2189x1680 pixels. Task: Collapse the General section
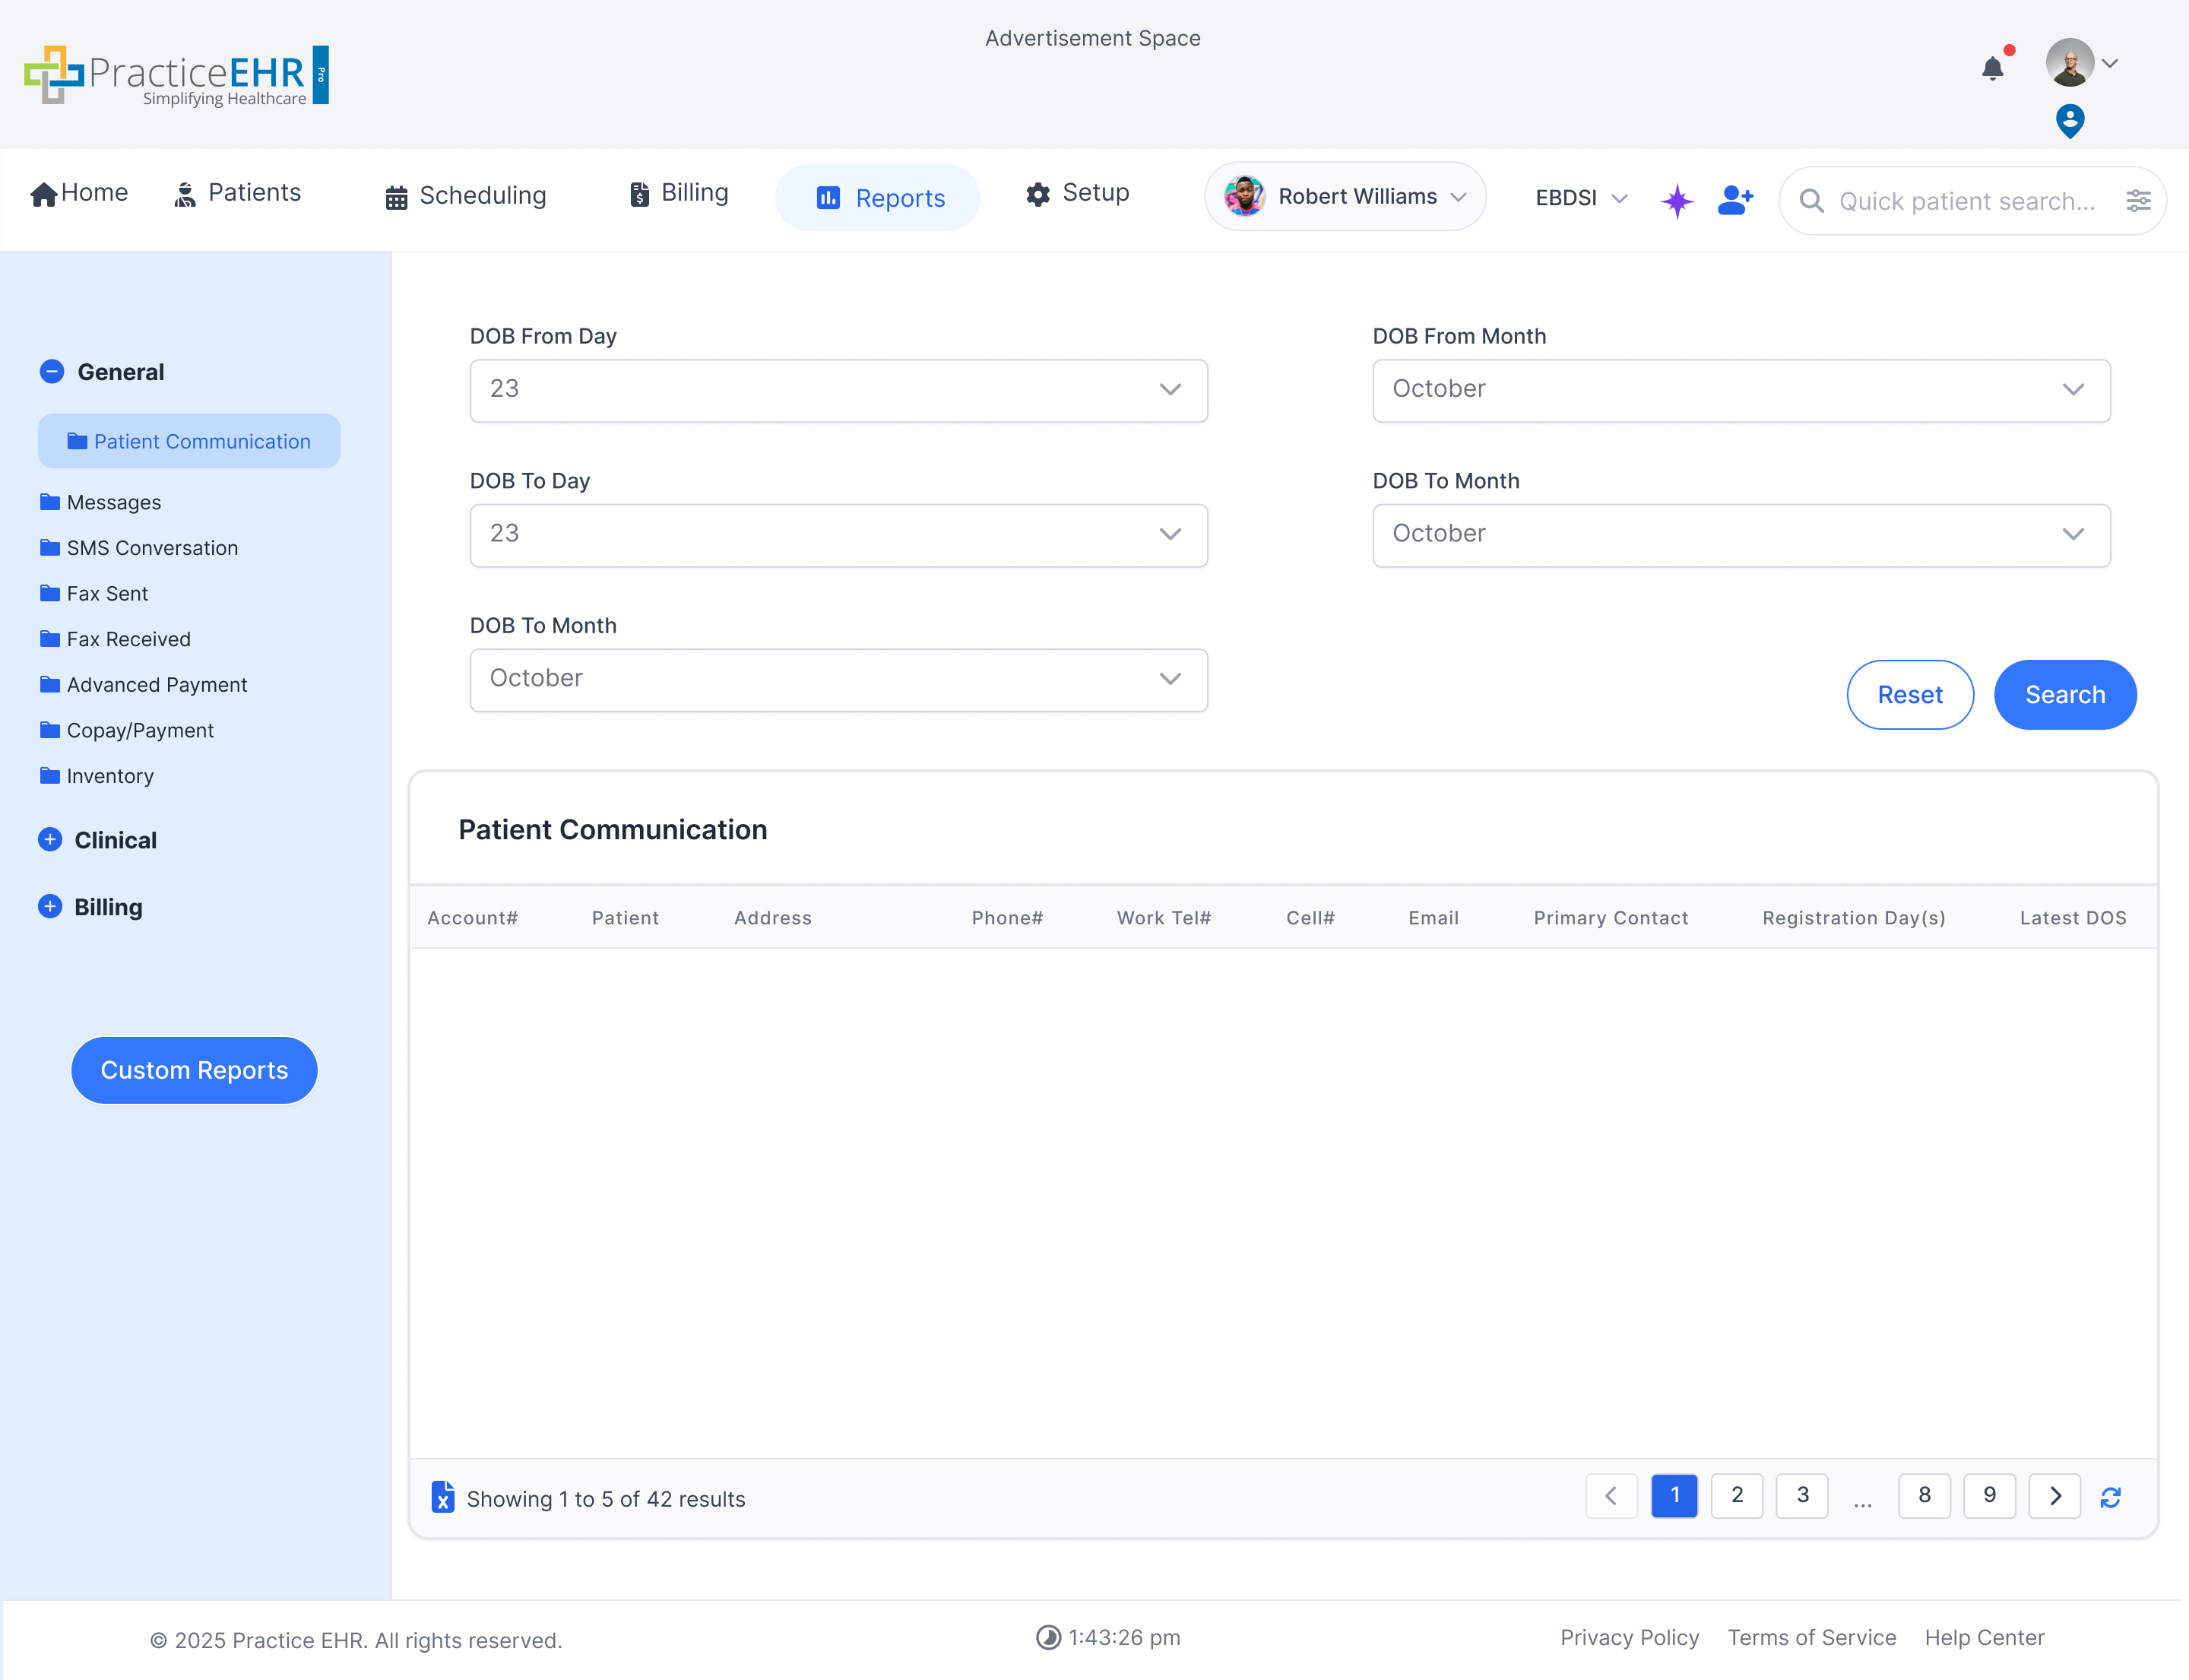(x=52, y=372)
